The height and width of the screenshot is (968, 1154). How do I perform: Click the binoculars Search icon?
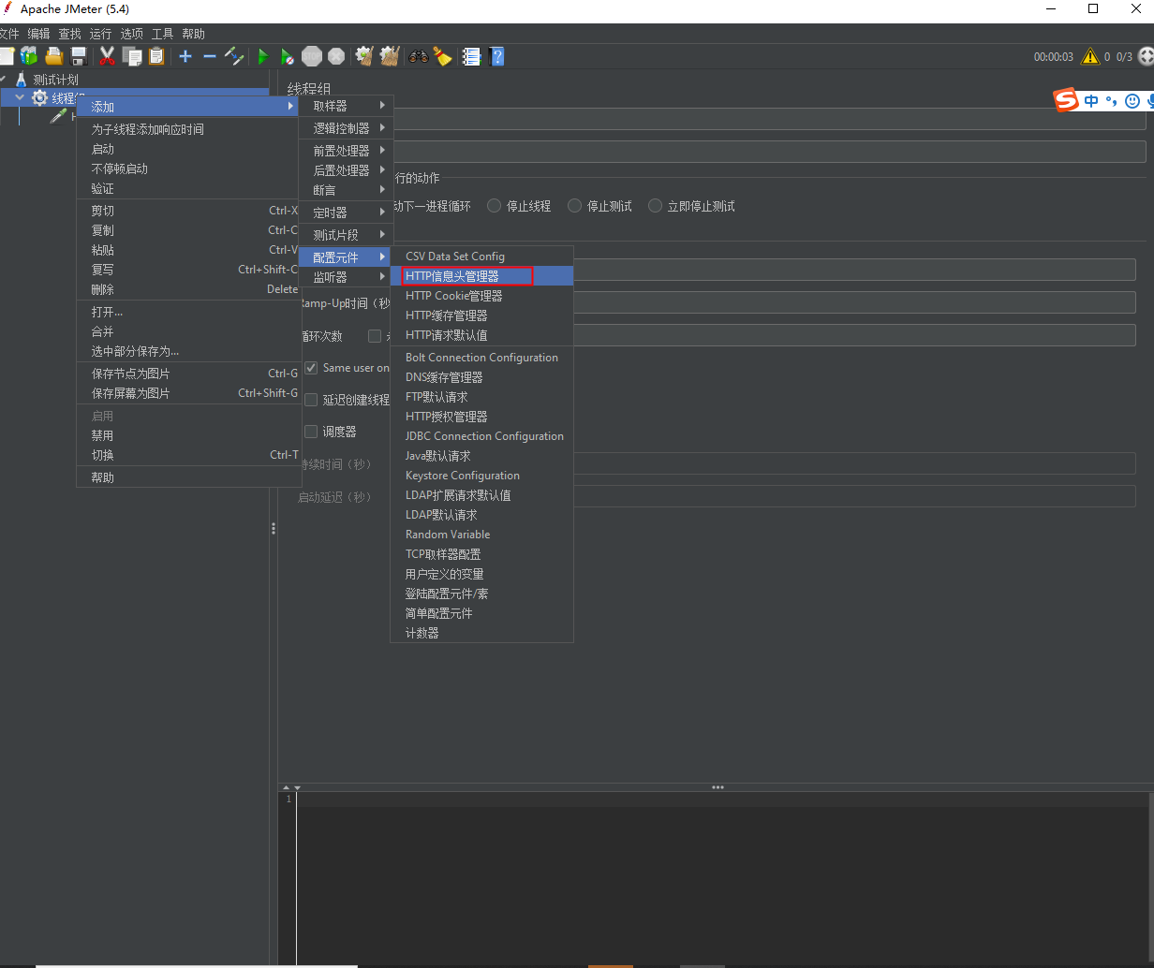tap(418, 57)
